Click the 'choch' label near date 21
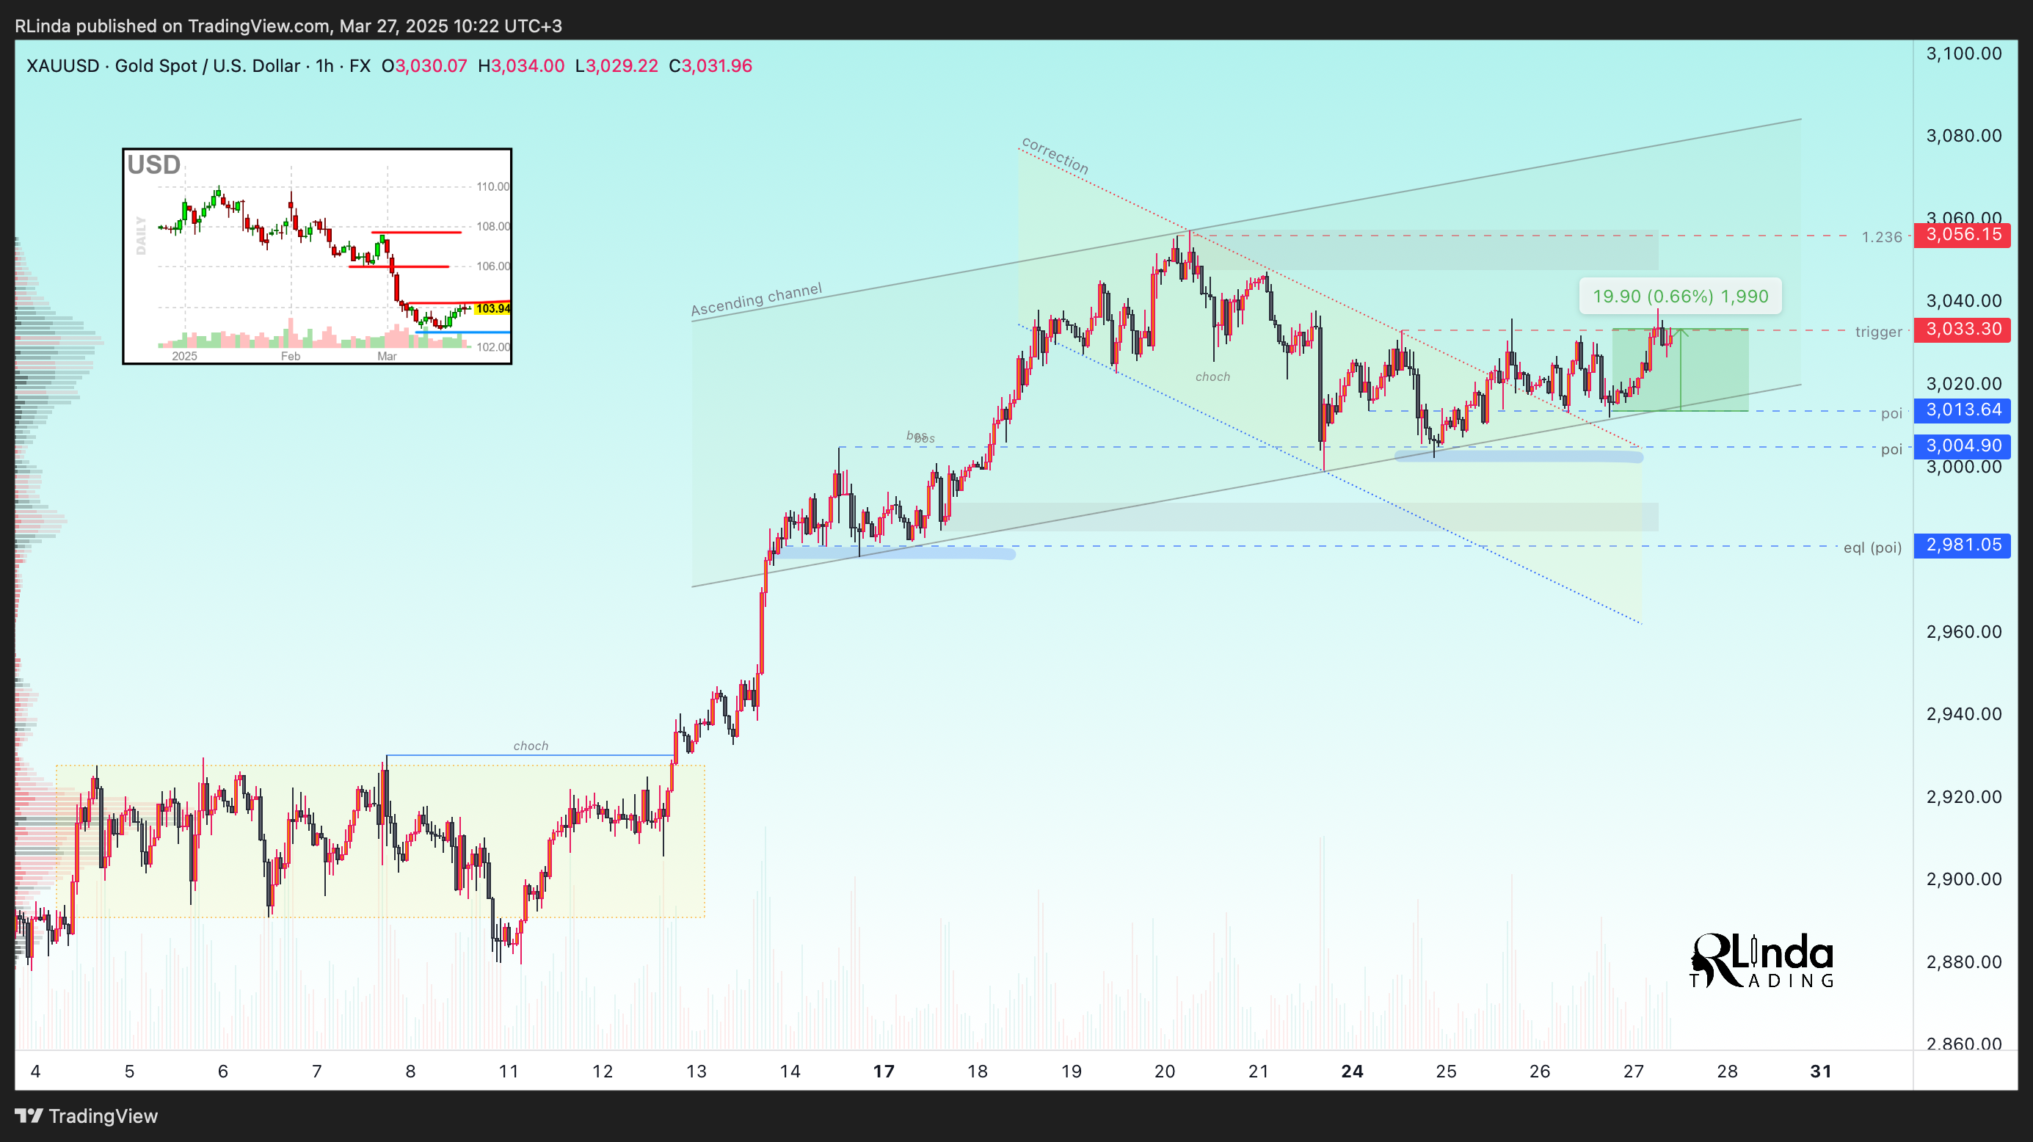Image resolution: width=2033 pixels, height=1142 pixels. [1212, 377]
